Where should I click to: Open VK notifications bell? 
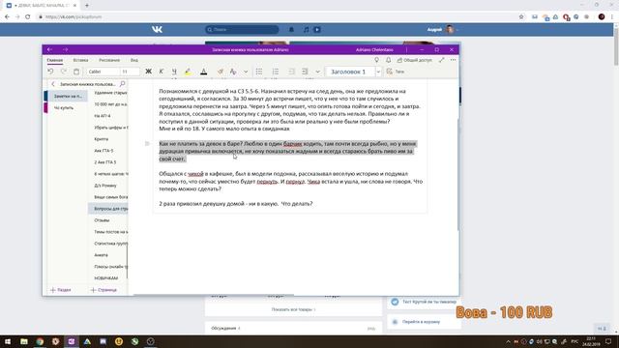pyautogui.click(x=291, y=30)
